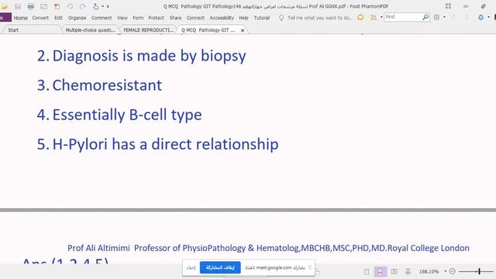This screenshot has width=496, height=279.
Task: Go to next search result arrow
Action: (x=467, y=17)
